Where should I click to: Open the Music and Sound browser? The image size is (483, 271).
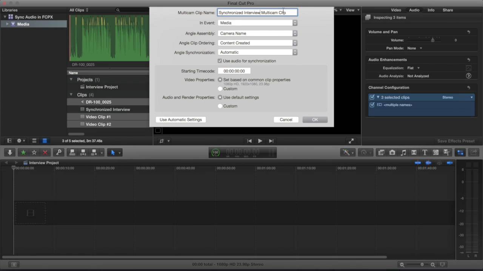point(403,152)
